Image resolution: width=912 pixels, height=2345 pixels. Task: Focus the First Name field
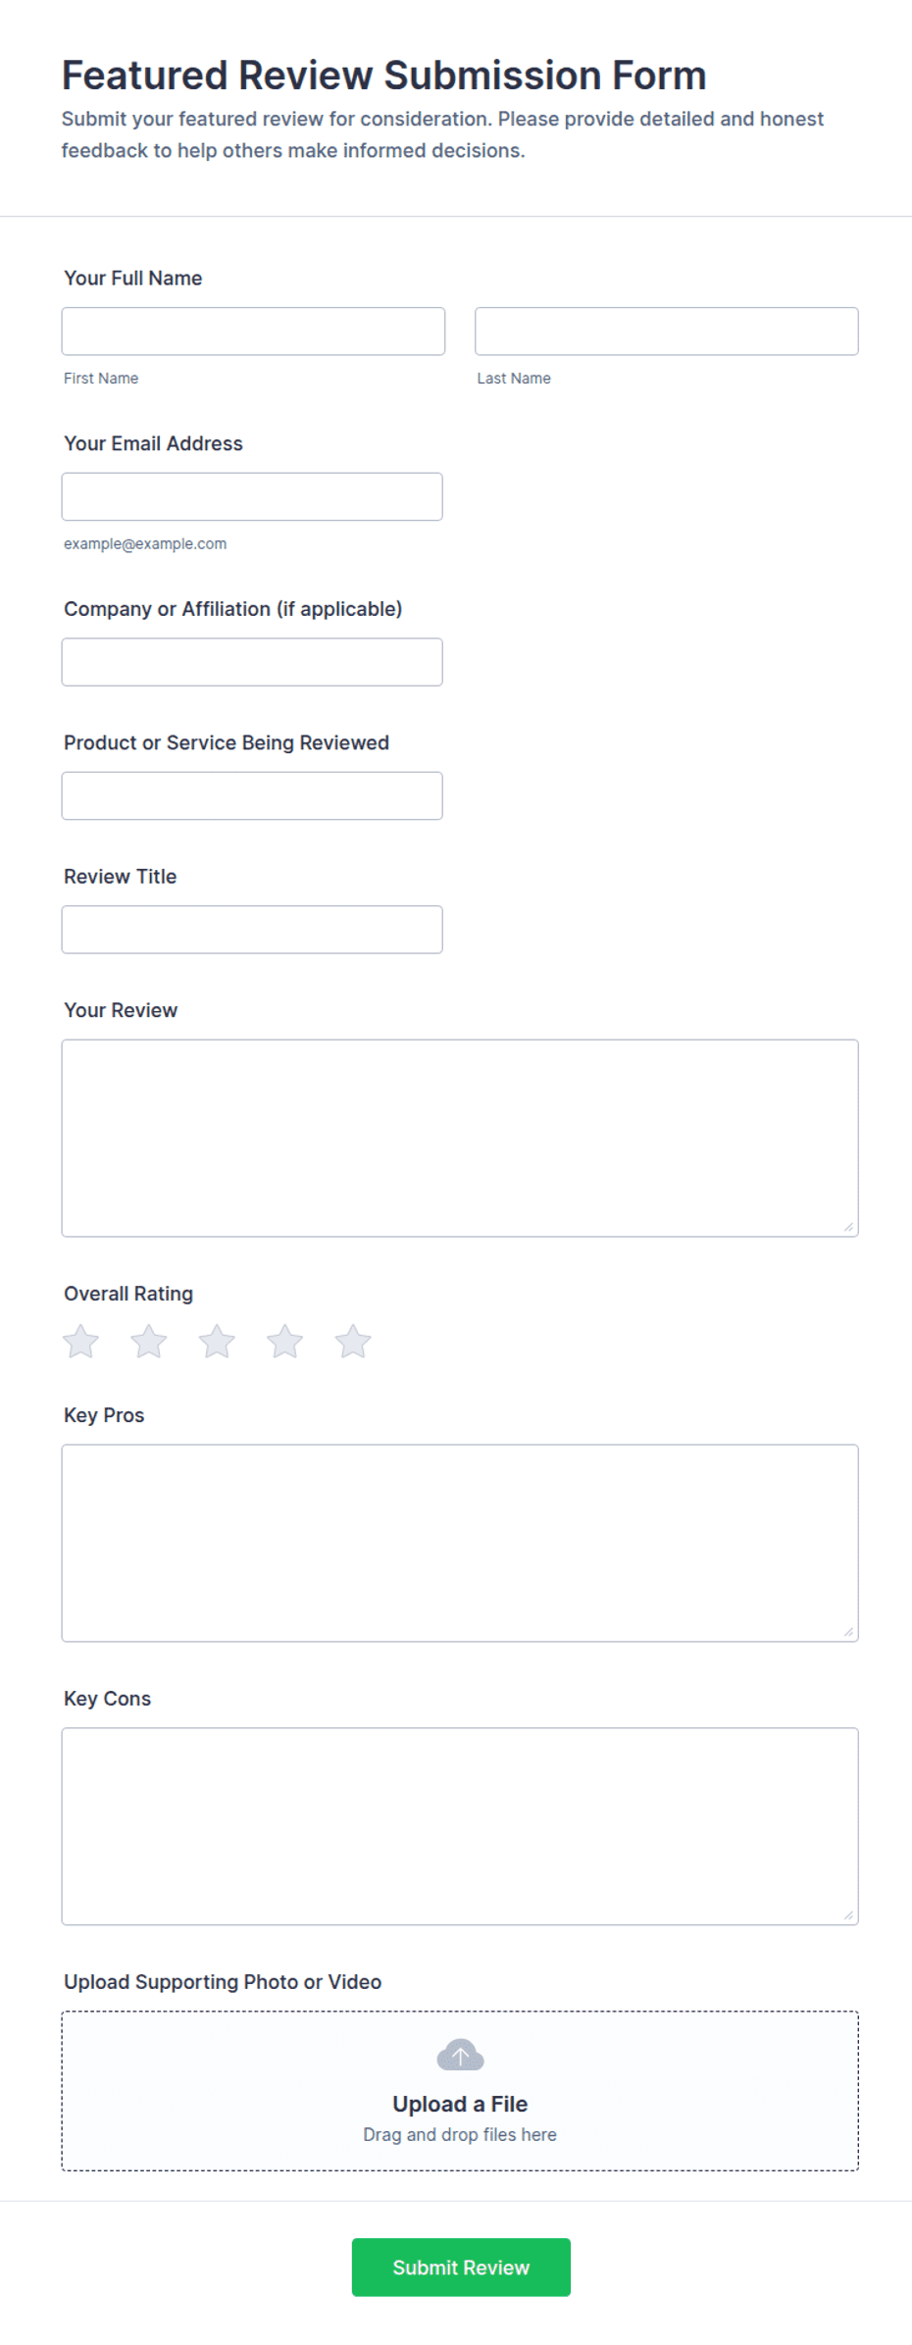click(253, 331)
